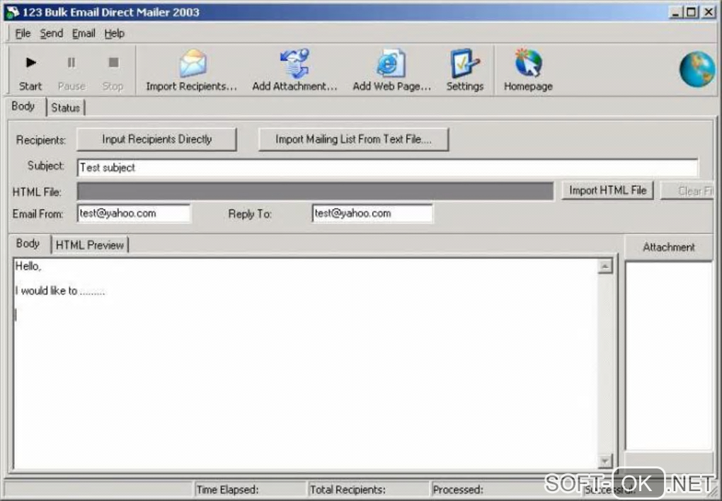Switch to the Status tab
Image resolution: width=722 pixels, height=501 pixels.
point(66,108)
